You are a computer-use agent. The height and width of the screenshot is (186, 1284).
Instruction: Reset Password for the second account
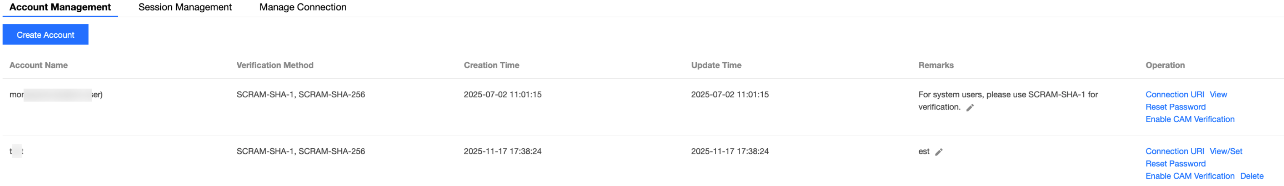[1175, 164]
